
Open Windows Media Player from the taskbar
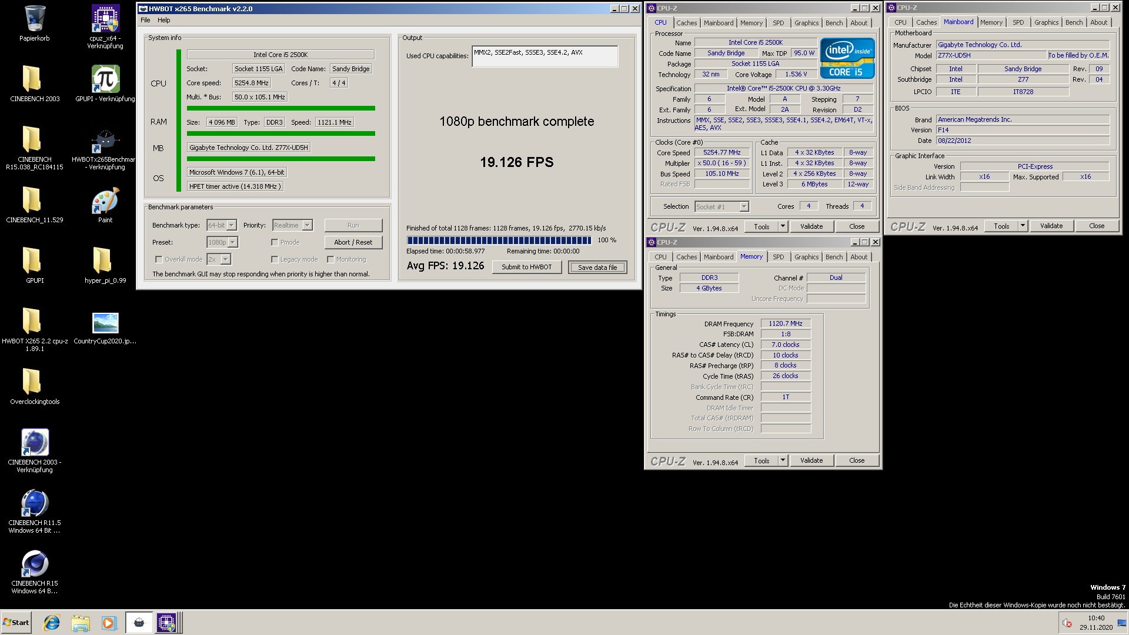click(x=109, y=623)
